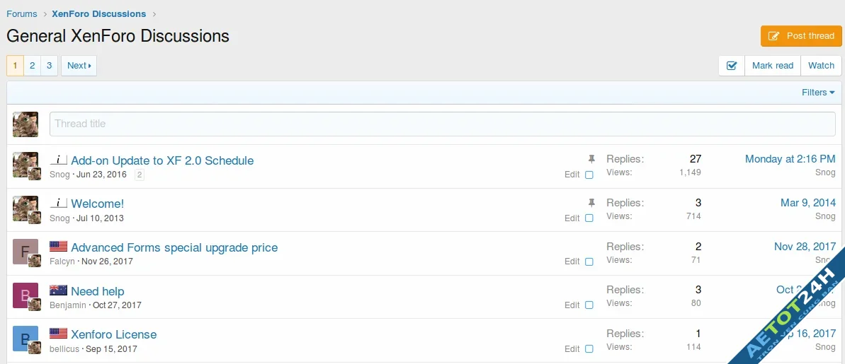Click the pin icon on Add-on Update thread
The width and height of the screenshot is (845, 364).
592,160
